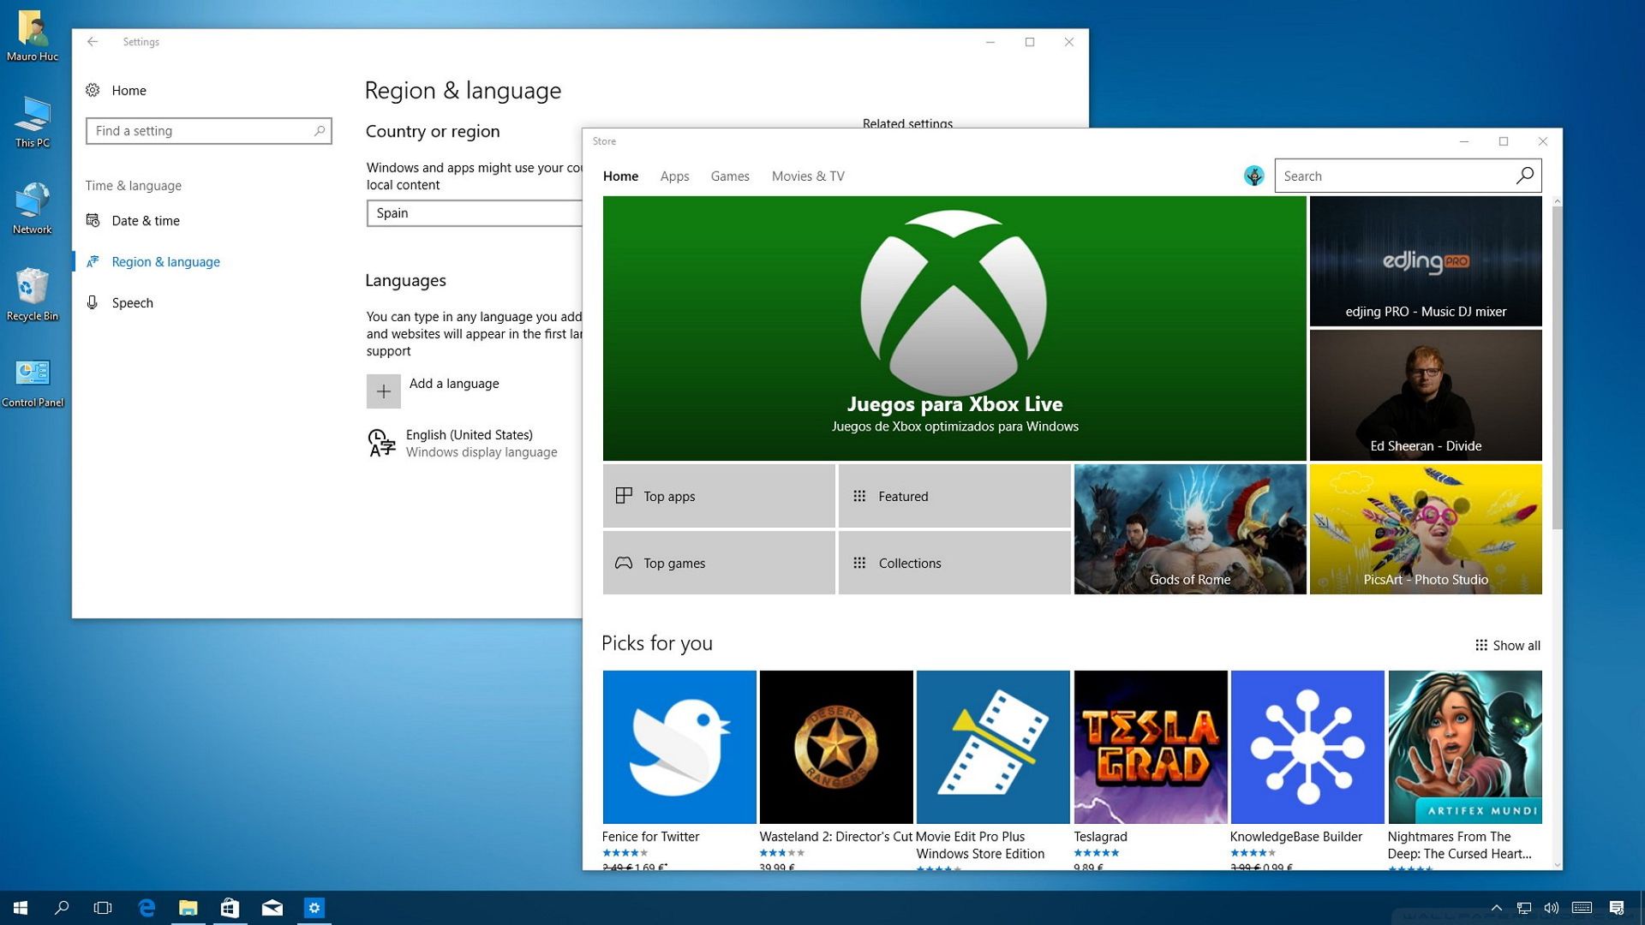Open the Movies & TV section
This screenshot has width=1645, height=925.
coord(807,176)
